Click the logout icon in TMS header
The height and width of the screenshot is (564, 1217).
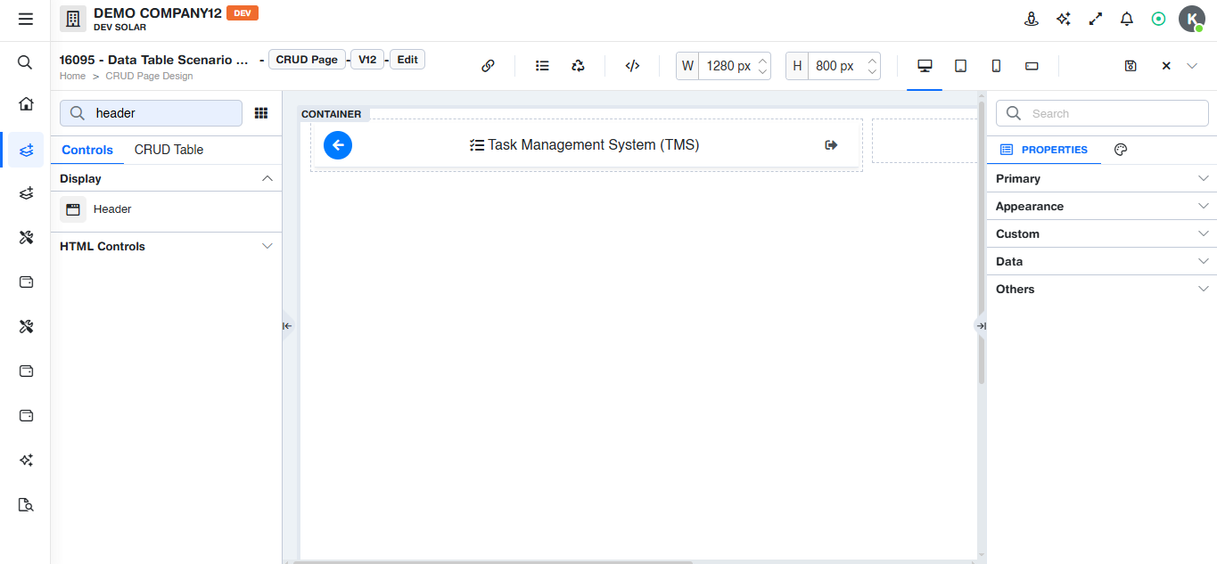point(831,144)
